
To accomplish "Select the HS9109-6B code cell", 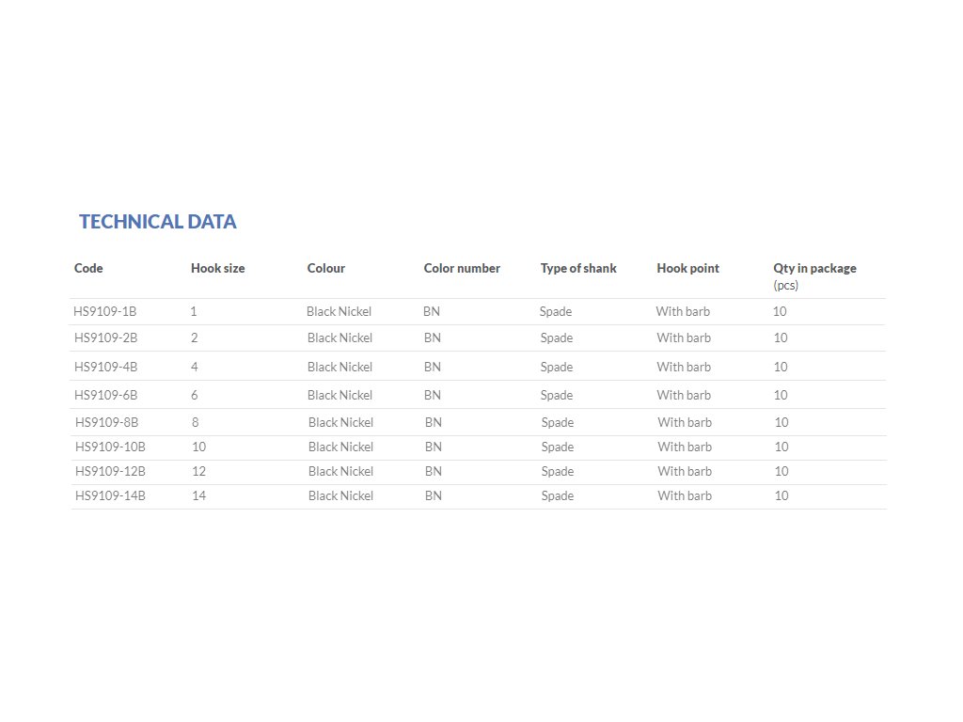I will tap(106, 395).
